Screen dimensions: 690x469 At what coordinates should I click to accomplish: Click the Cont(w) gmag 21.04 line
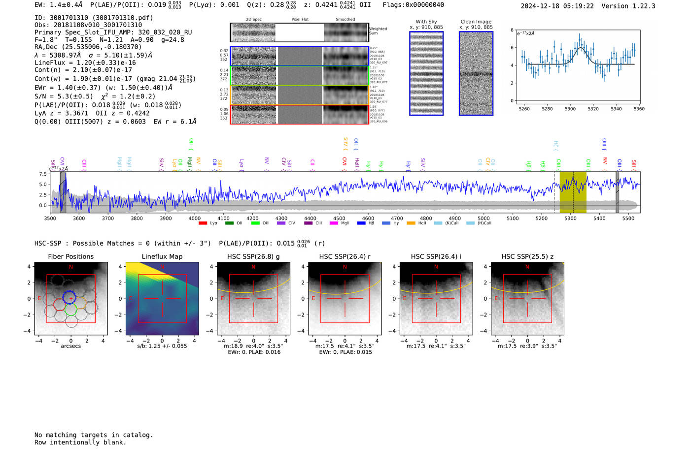click(x=115, y=79)
